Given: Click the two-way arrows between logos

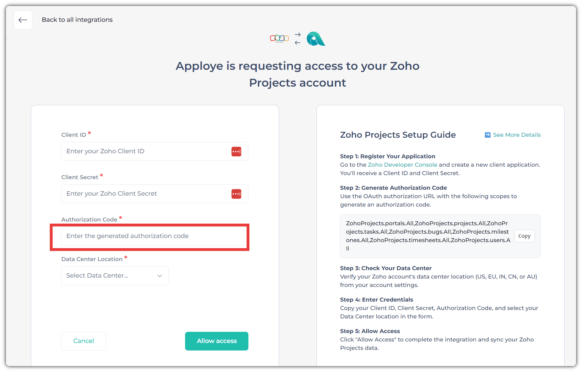Looking at the screenshot, I should click(x=298, y=39).
